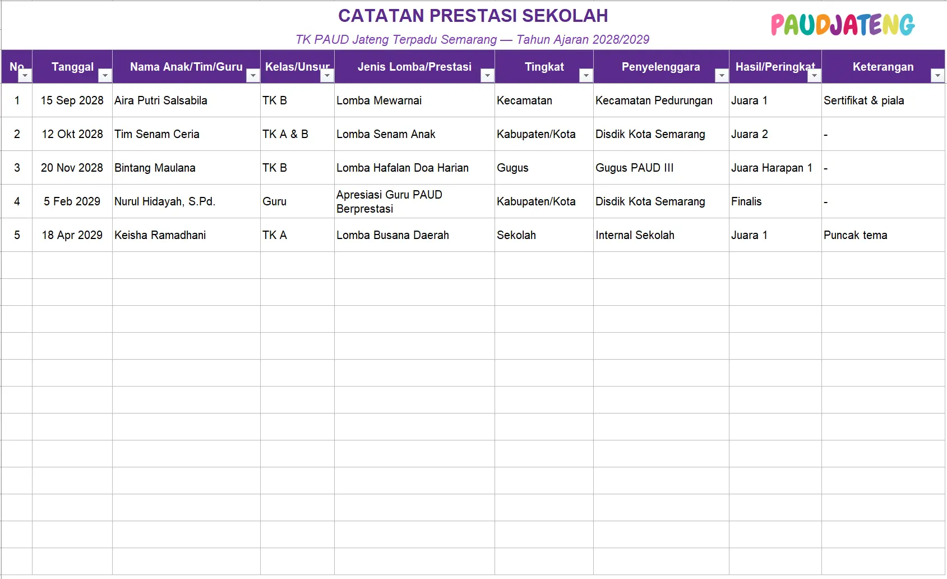Select the cell Juara Harapan 1
This screenshot has width=947, height=579.
pos(775,168)
